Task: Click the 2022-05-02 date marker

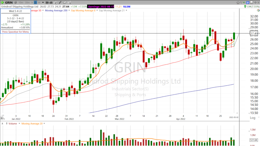Action: [234, 117]
